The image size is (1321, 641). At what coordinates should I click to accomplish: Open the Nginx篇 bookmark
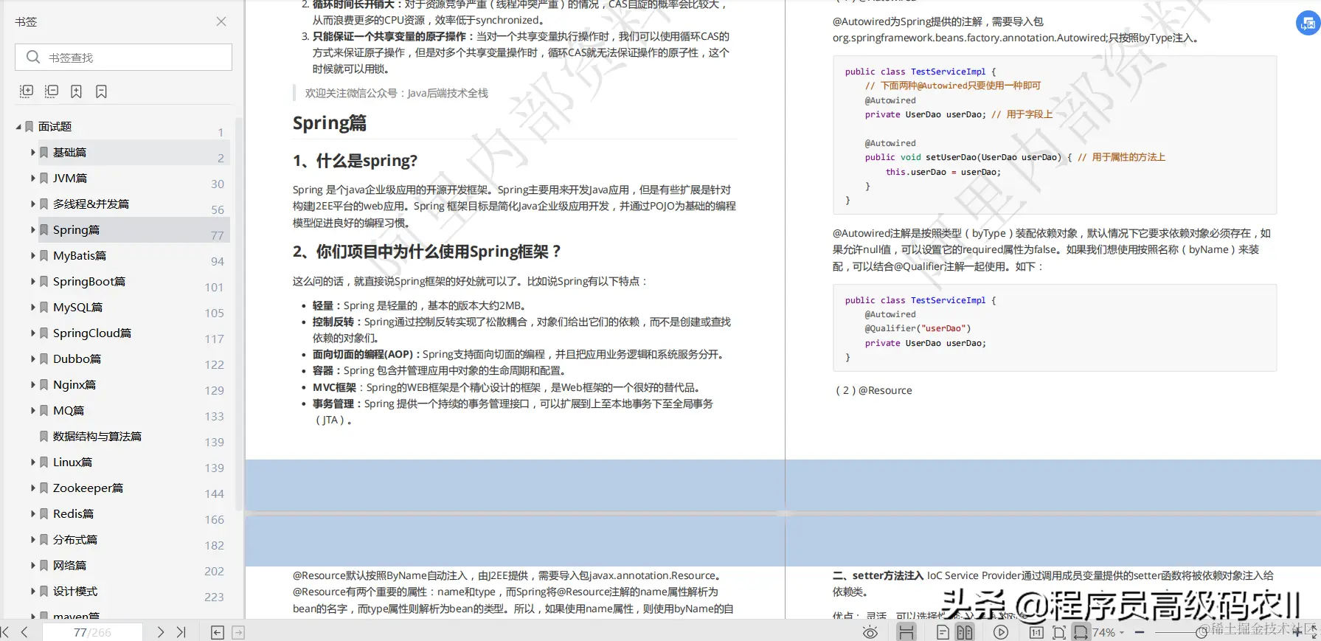pos(74,385)
